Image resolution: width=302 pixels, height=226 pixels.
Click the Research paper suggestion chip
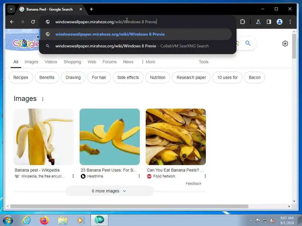tap(191, 77)
